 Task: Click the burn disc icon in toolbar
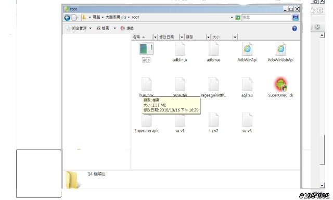[122, 28]
